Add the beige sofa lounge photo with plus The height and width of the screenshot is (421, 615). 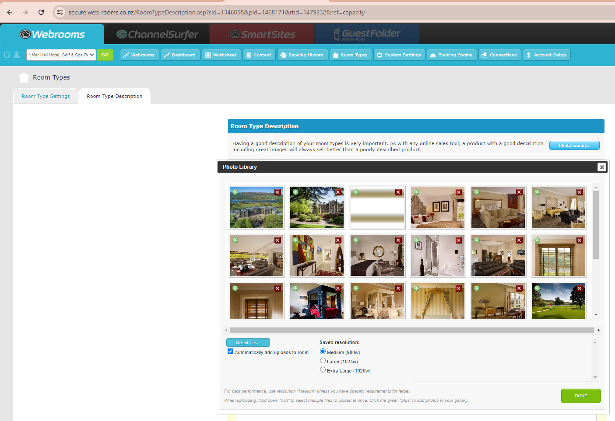[477, 192]
